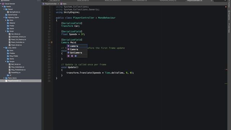Collapse the Loop_Game folder
231x130 pixels.
pos(4,48)
